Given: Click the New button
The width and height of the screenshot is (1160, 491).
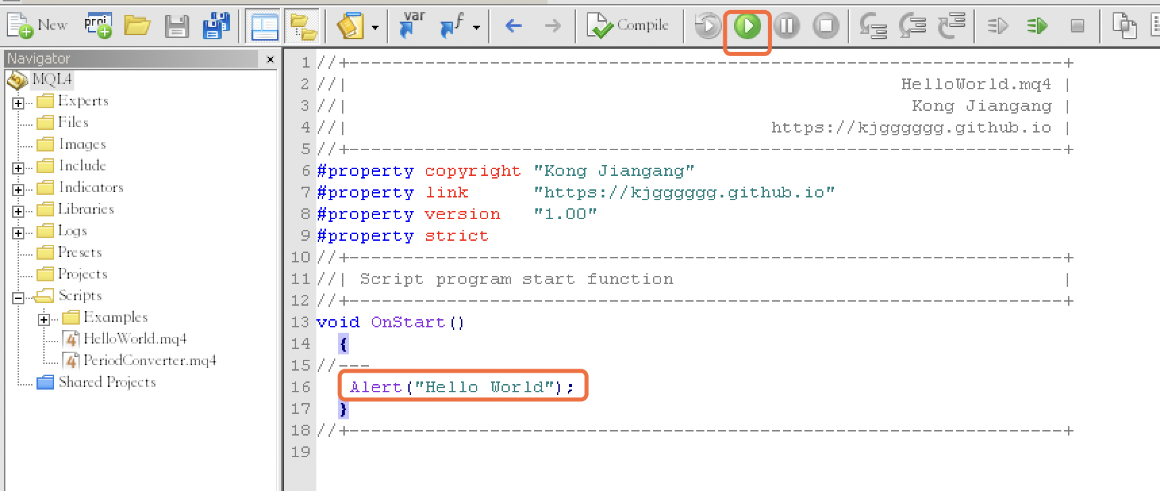Looking at the screenshot, I should pyautogui.click(x=37, y=26).
